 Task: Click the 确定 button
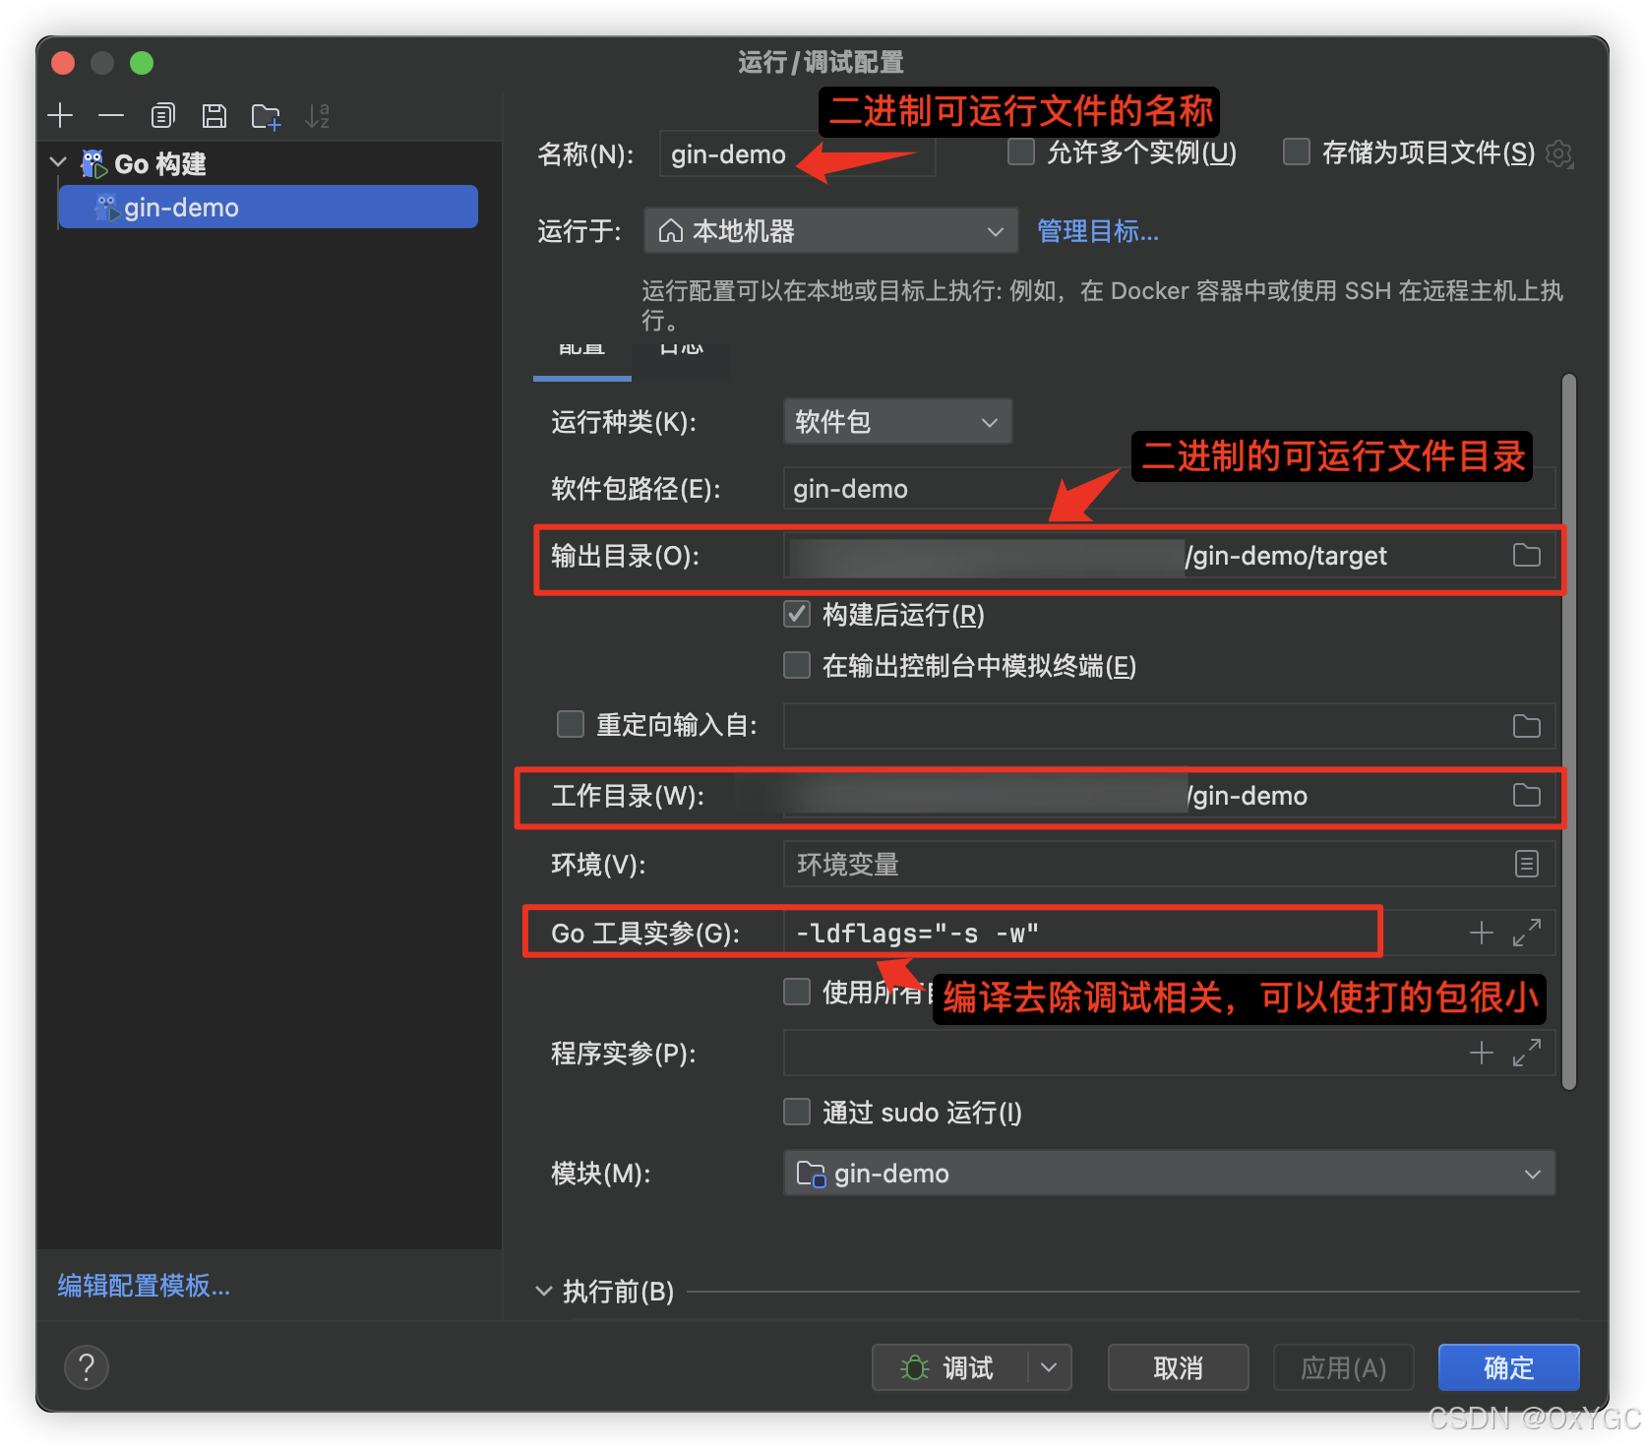pos(1508,1367)
